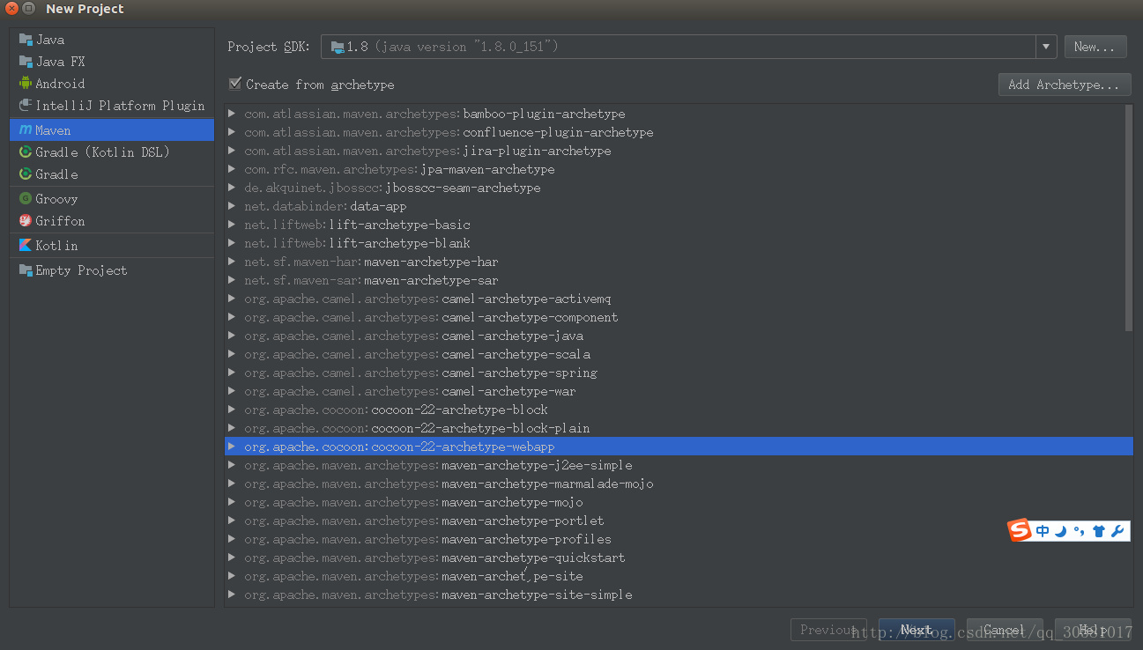This screenshot has height=650, width=1143.
Task: Select Groovy project type
Action: pyautogui.click(x=112, y=199)
